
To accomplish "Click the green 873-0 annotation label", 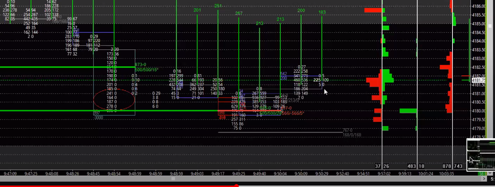I will pyautogui.click(x=141, y=65).
